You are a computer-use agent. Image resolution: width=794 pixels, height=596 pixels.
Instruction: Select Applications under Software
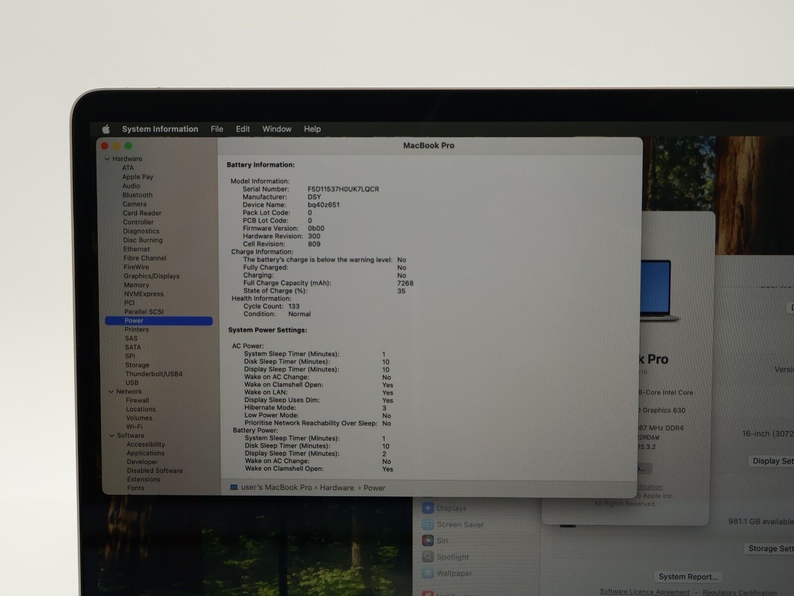145,453
